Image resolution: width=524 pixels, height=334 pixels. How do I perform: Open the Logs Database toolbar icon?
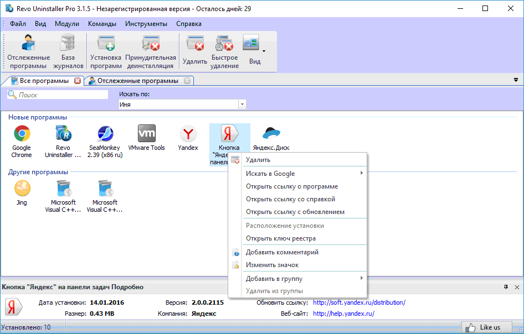coord(68,51)
